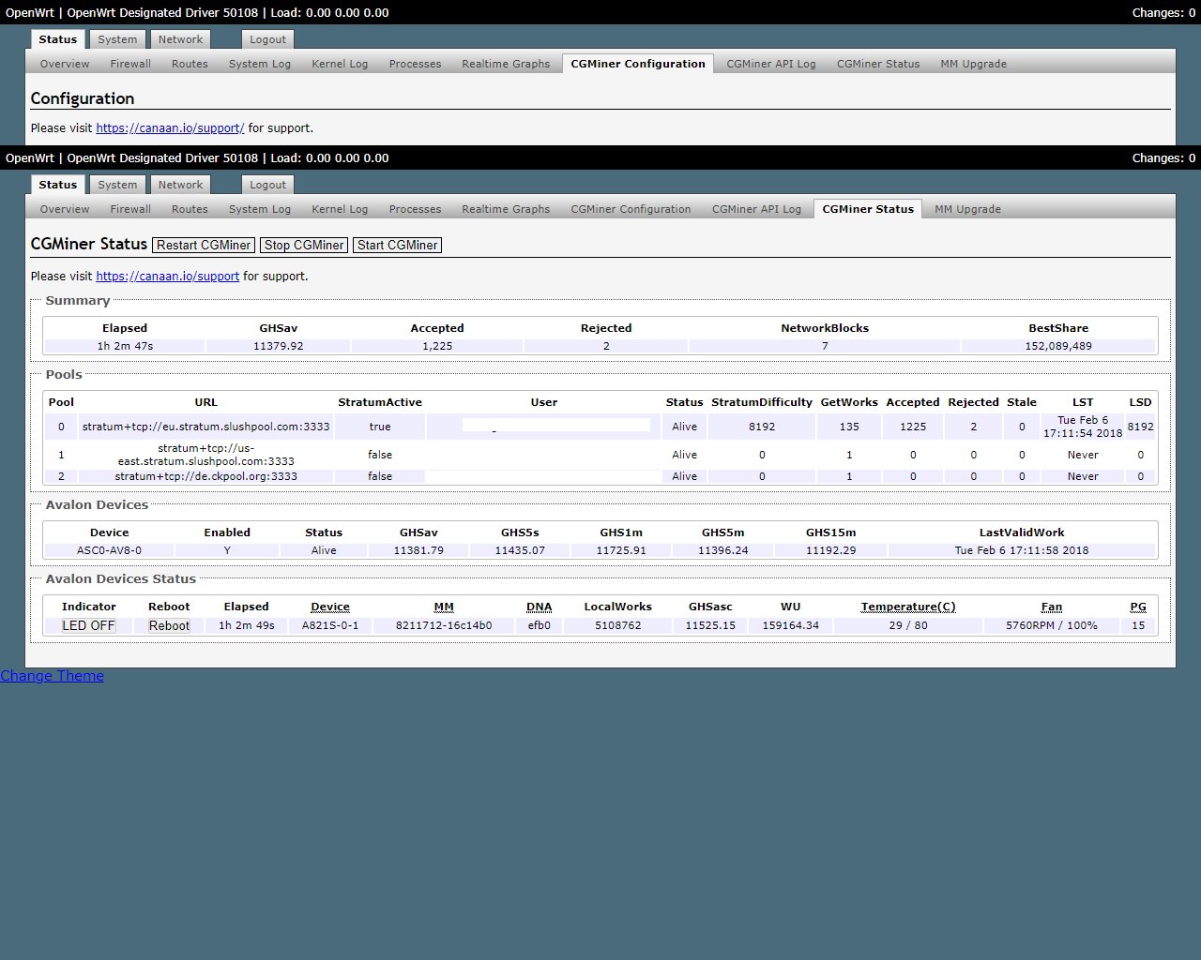
Task: Toggle the LED OFF indicator button
Action: [x=88, y=625]
